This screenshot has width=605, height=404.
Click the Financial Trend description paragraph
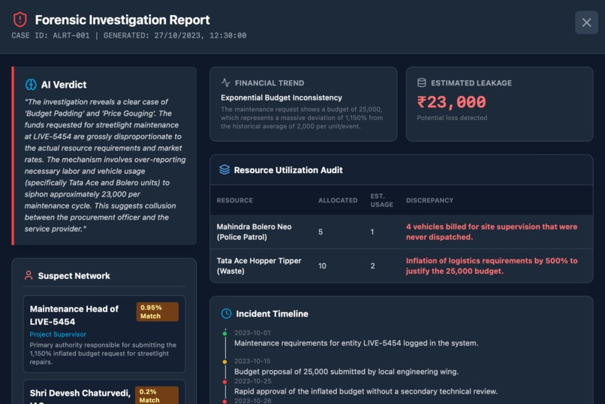302,118
